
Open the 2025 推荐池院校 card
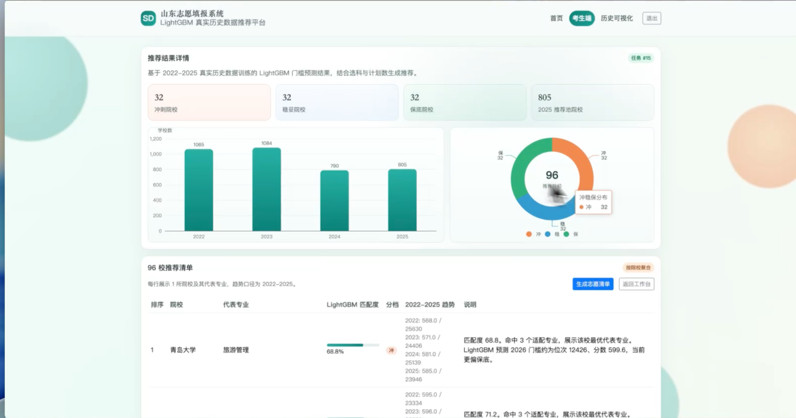coord(592,102)
